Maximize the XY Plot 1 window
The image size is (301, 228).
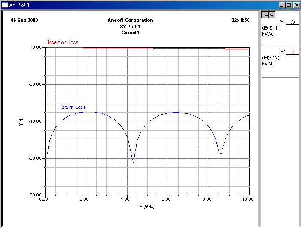click(289, 5)
